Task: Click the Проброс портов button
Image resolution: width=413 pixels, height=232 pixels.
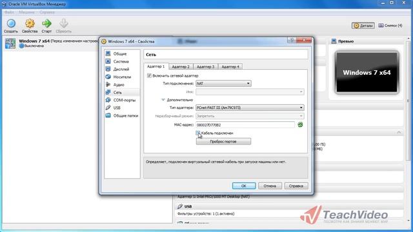Action: (223, 142)
